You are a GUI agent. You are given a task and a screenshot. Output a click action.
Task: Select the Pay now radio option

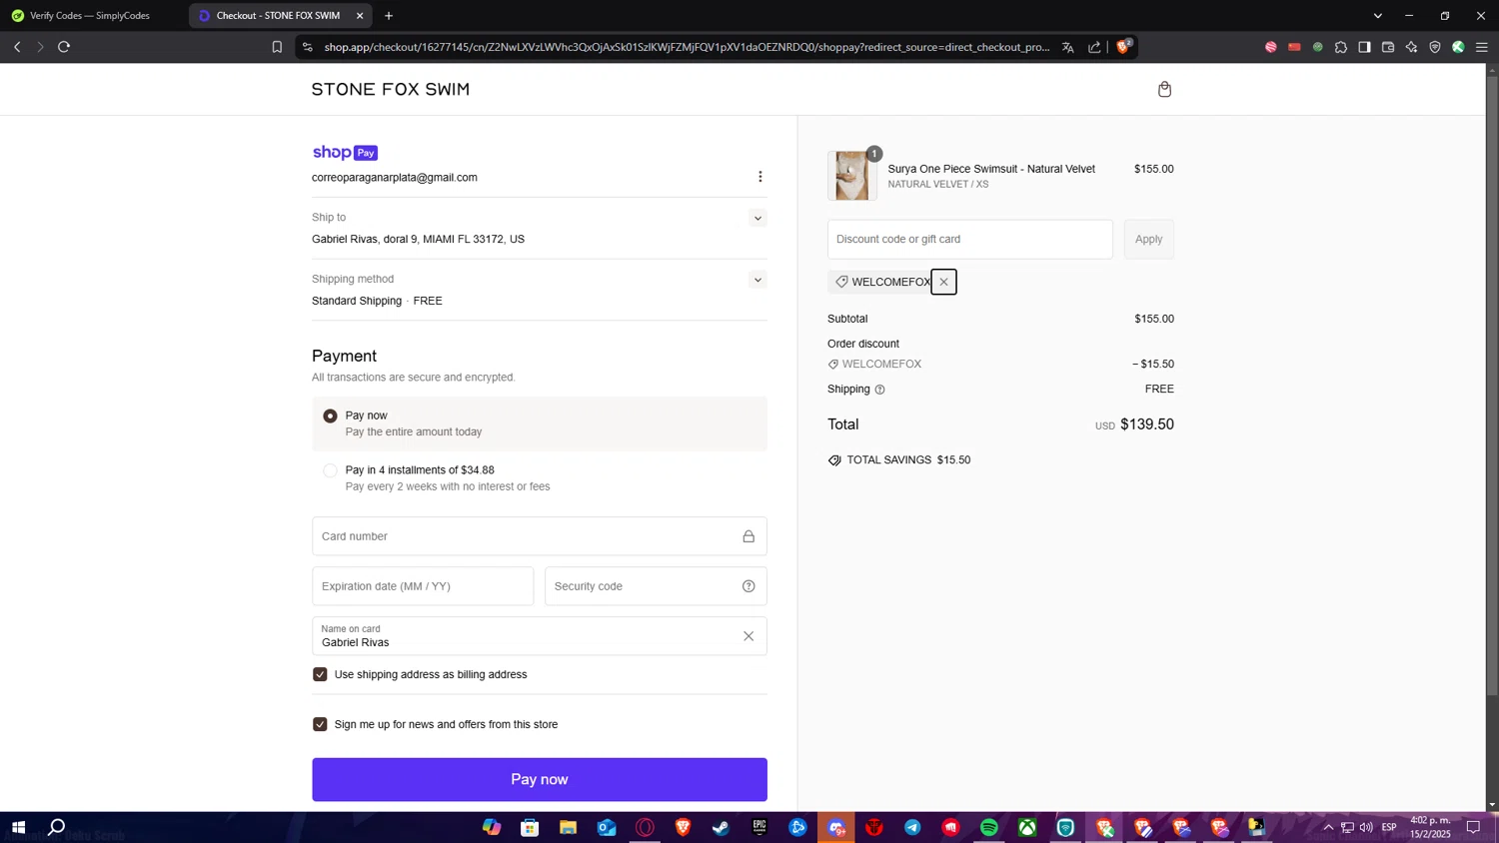pos(330,416)
